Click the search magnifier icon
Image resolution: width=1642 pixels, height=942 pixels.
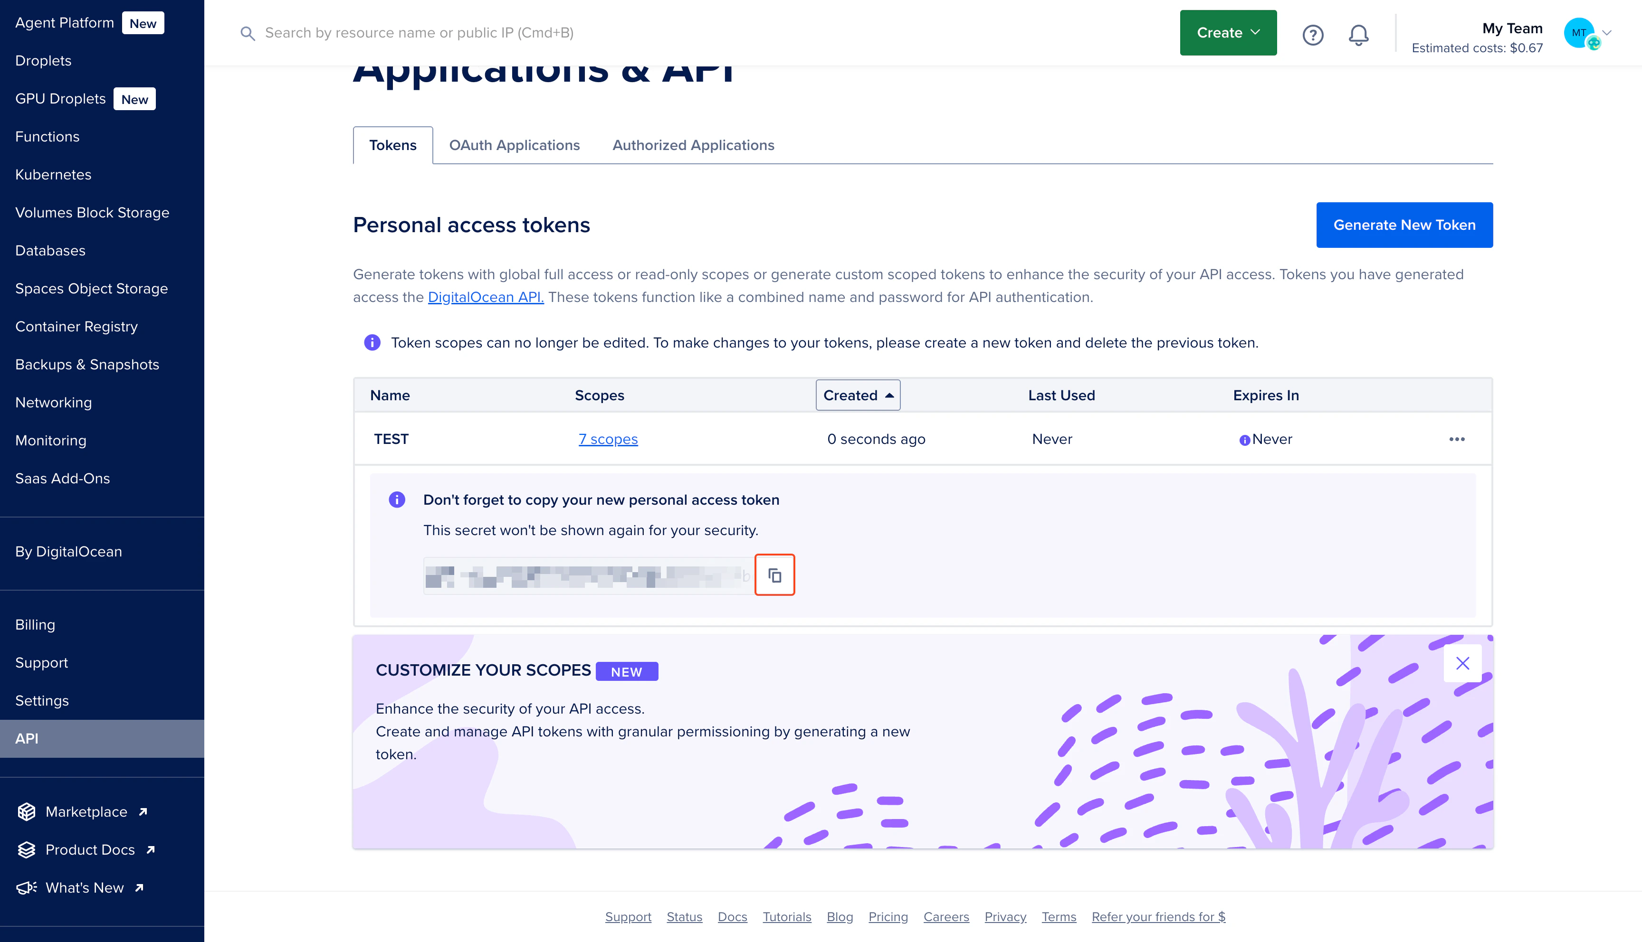pyautogui.click(x=247, y=33)
